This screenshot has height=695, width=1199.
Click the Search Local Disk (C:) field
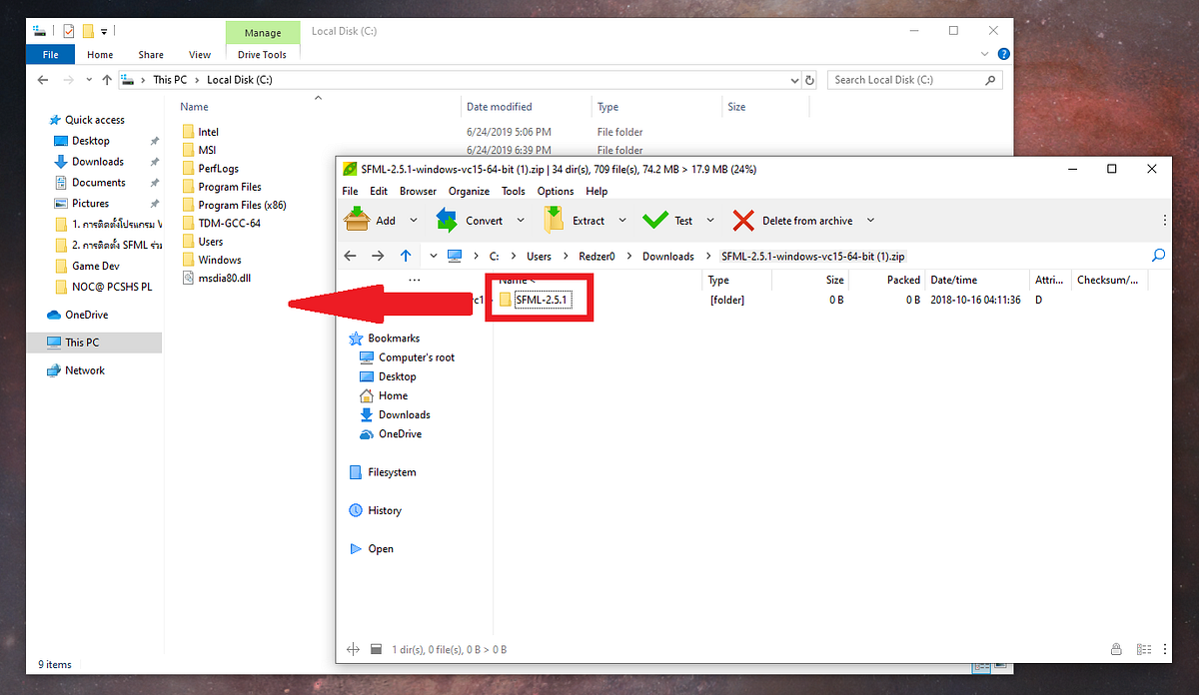tap(916, 80)
